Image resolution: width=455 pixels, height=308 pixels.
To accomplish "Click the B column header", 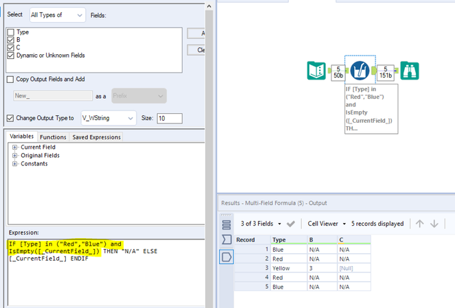I will click(x=322, y=240).
